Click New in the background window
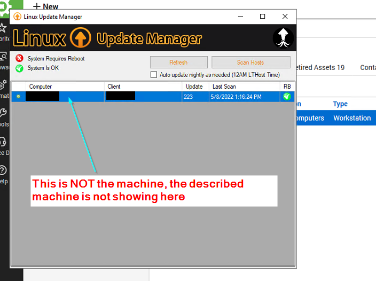This screenshot has height=281, width=376. [46, 6]
